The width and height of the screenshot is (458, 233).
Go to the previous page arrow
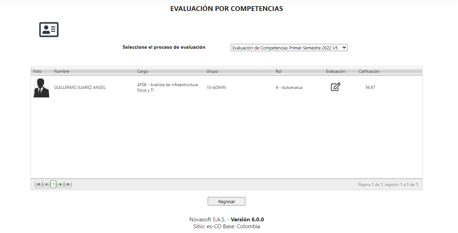[x=46, y=184]
